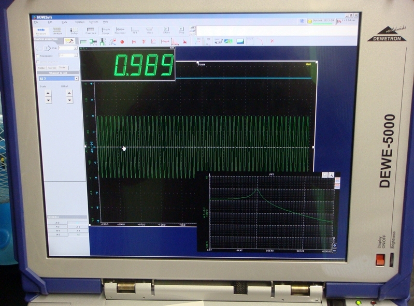Enable the Transparent checkbox
The height and width of the screenshot is (306, 414).
coord(37,55)
